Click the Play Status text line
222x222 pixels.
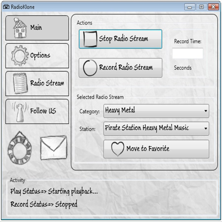tap(54, 191)
